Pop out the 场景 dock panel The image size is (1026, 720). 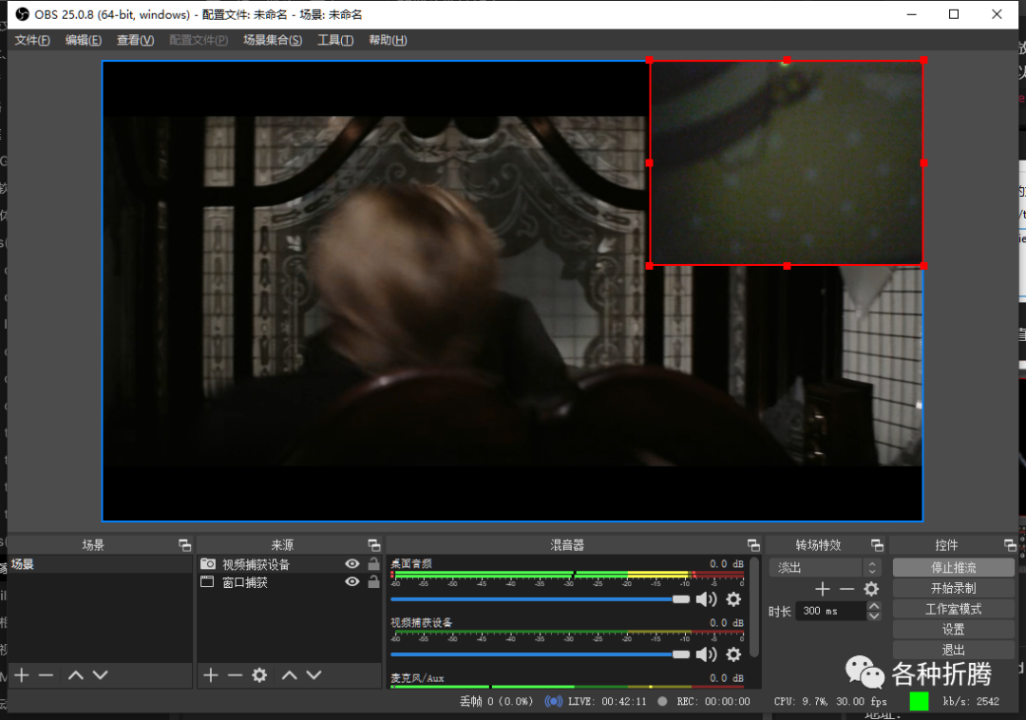coord(184,544)
